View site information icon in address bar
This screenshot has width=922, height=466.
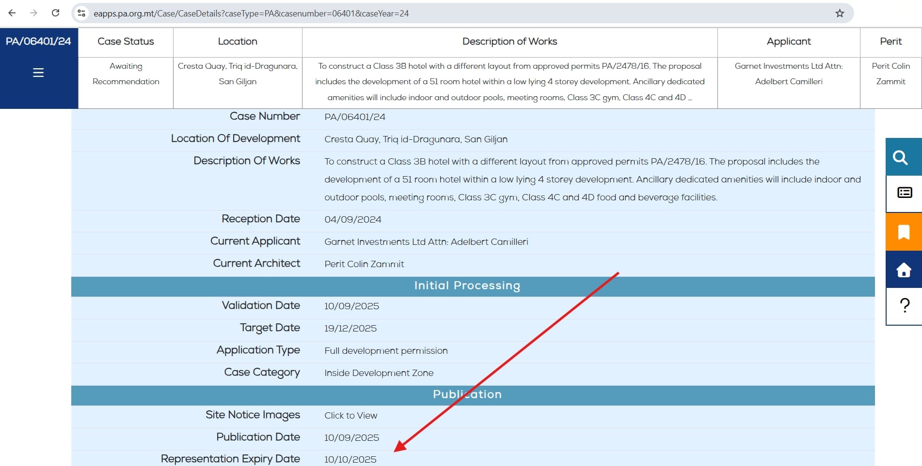coord(81,14)
